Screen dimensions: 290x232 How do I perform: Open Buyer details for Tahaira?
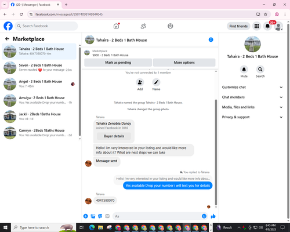(x=114, y=136)
